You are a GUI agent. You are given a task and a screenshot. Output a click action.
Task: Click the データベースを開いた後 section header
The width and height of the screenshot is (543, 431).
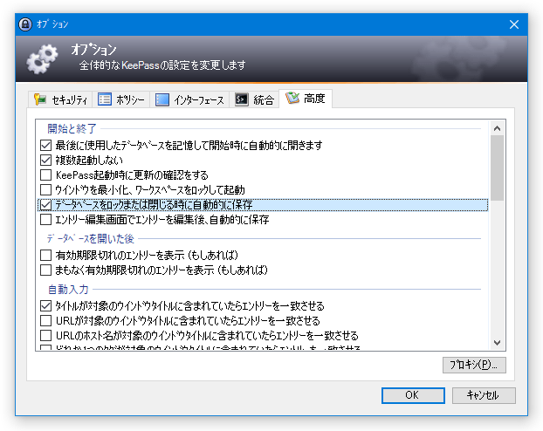[x=91, y=238]
